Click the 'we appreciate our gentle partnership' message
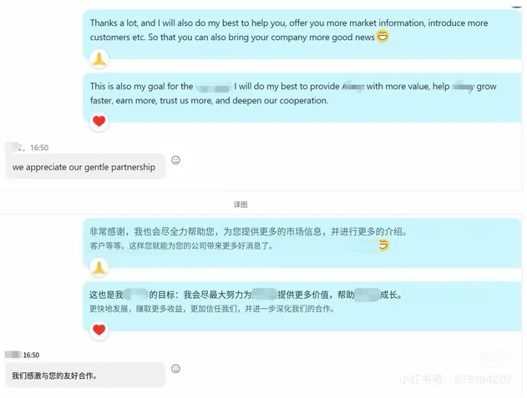Screen dimensions: 527x398 85,167
